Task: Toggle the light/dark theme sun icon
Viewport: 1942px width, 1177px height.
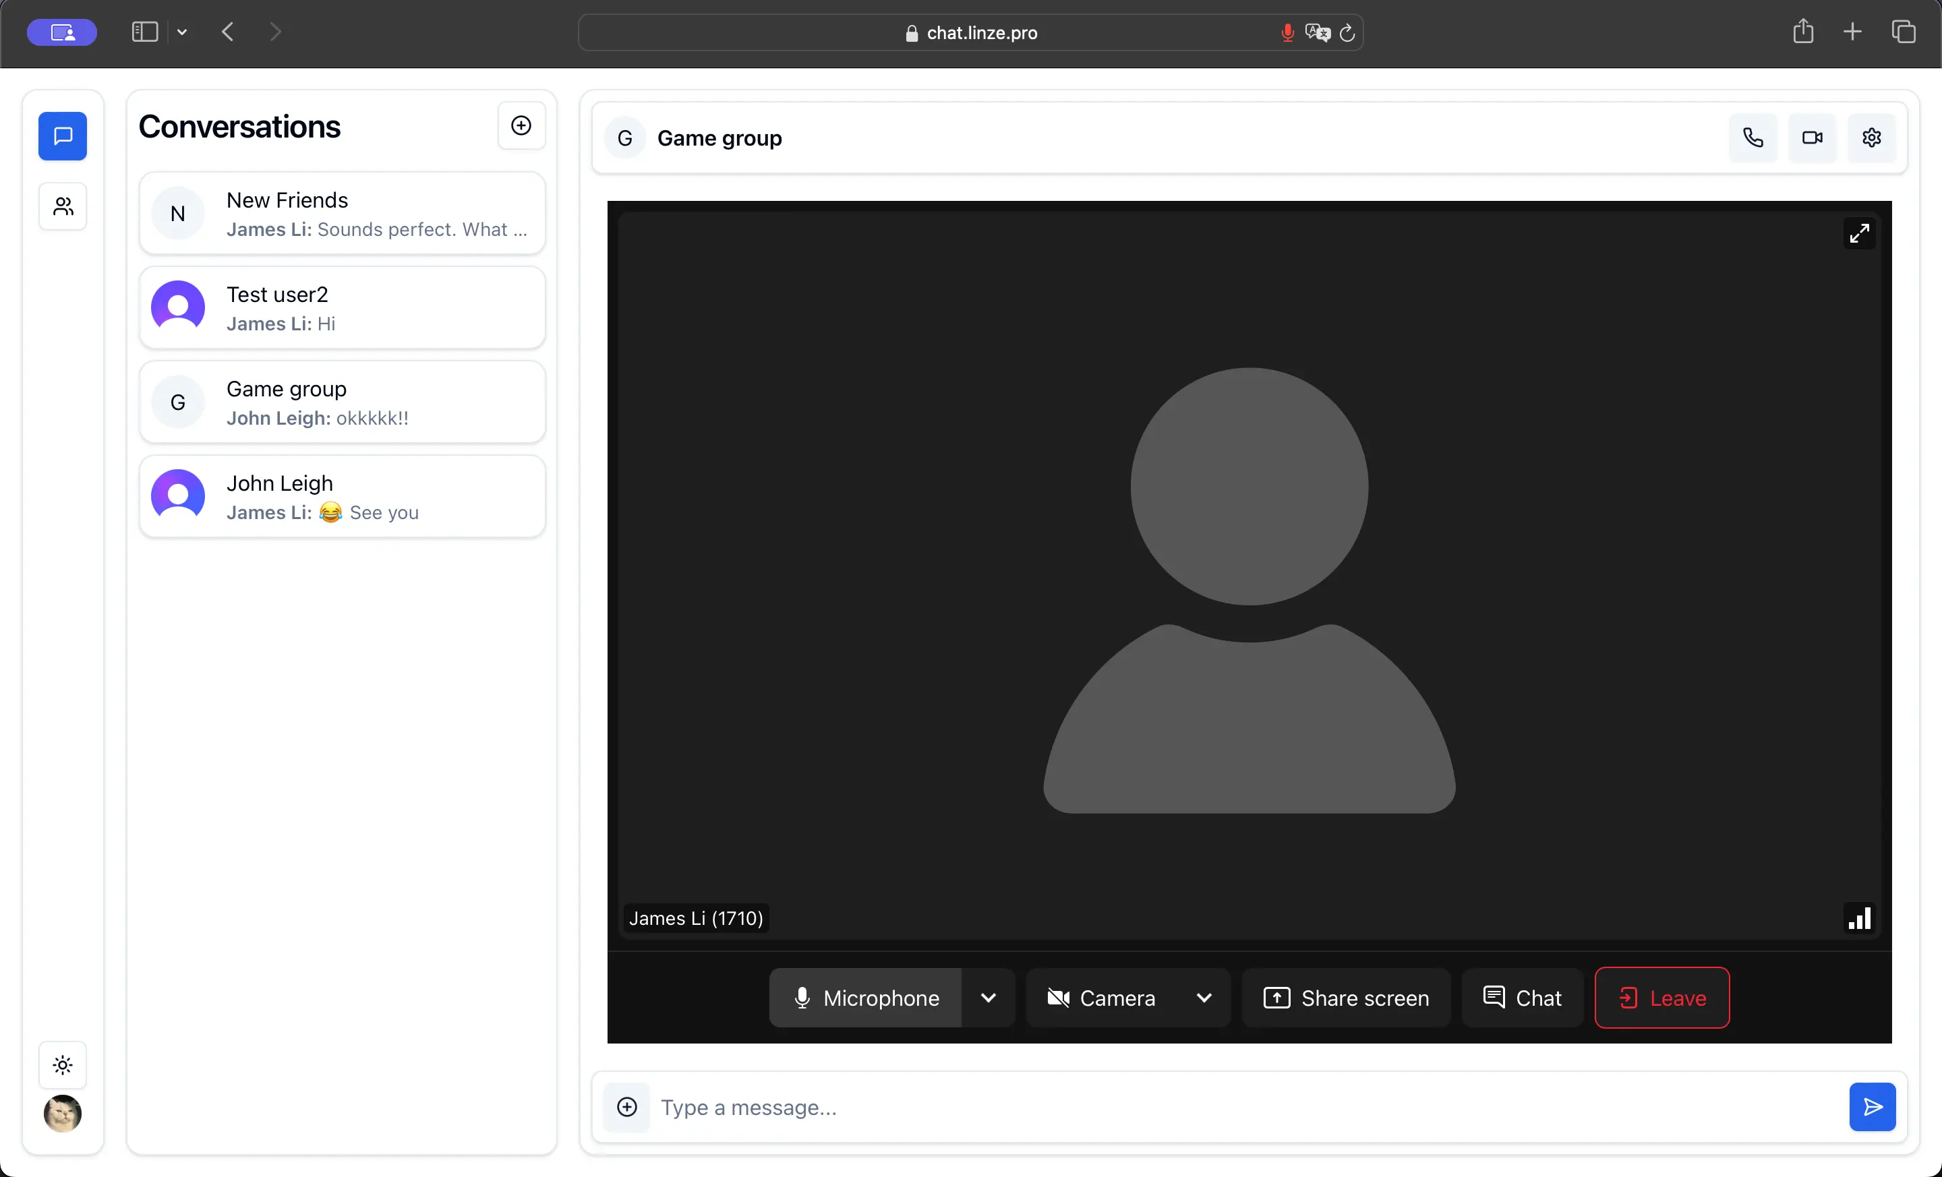Action: tap(63, 1065)
